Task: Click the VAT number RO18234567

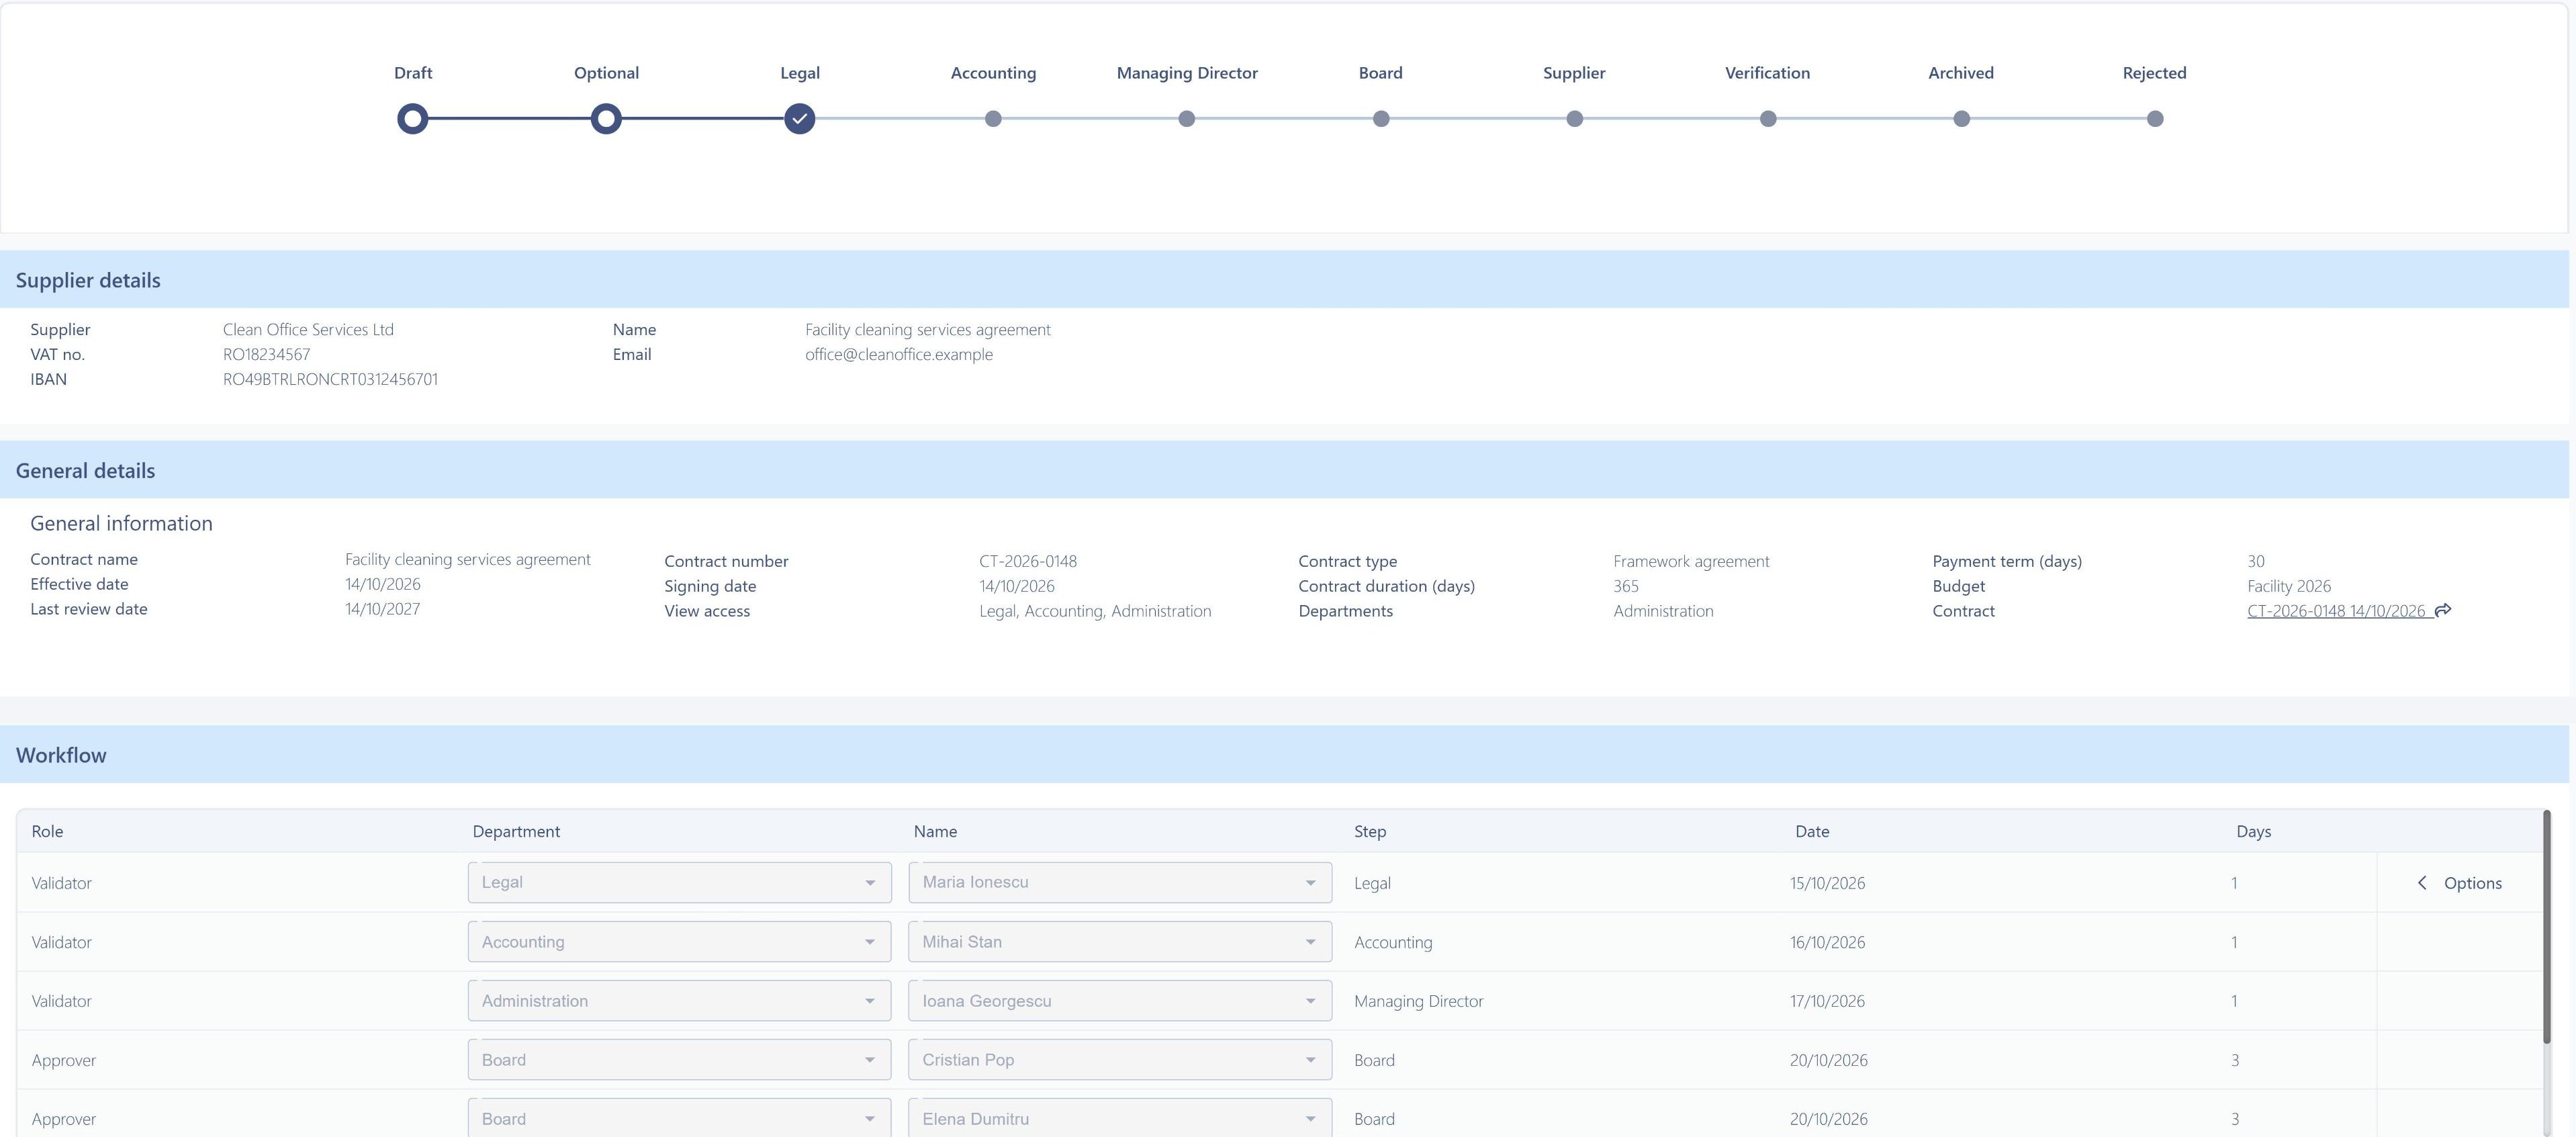Action: (x=266, y=354)
